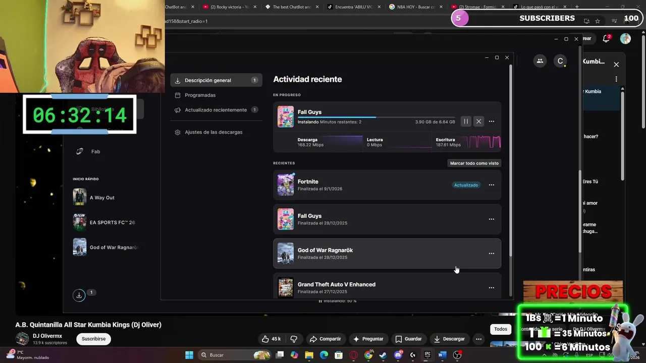This screenshot has height=363, width=646.
Task: Open Epic Games Launcher taskbar icon
Action: pos(427,355)
